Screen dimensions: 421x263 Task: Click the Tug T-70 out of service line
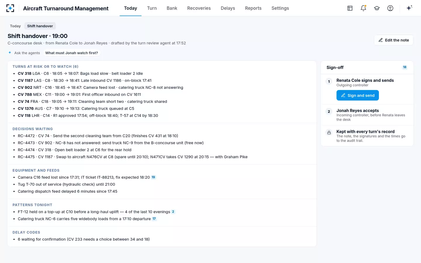(66, 184)
